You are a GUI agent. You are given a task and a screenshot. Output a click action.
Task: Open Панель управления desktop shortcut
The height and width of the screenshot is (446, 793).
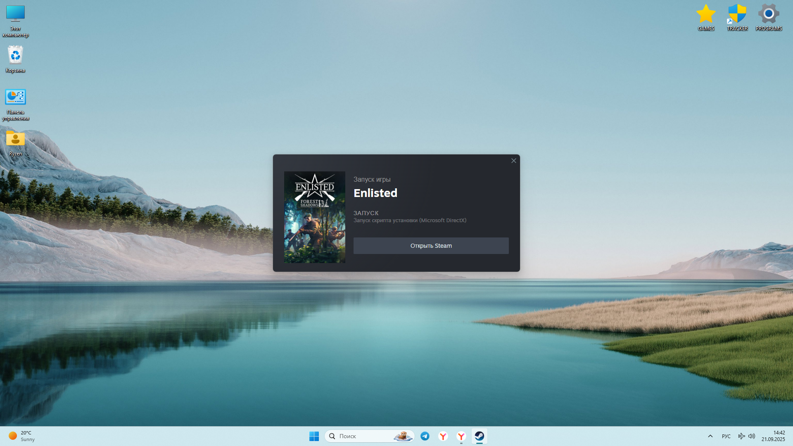[x=15, y=97]
